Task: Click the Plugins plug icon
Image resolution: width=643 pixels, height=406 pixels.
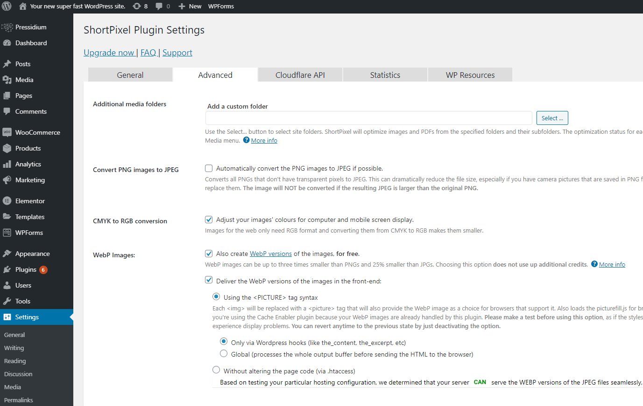Action: 7,269
